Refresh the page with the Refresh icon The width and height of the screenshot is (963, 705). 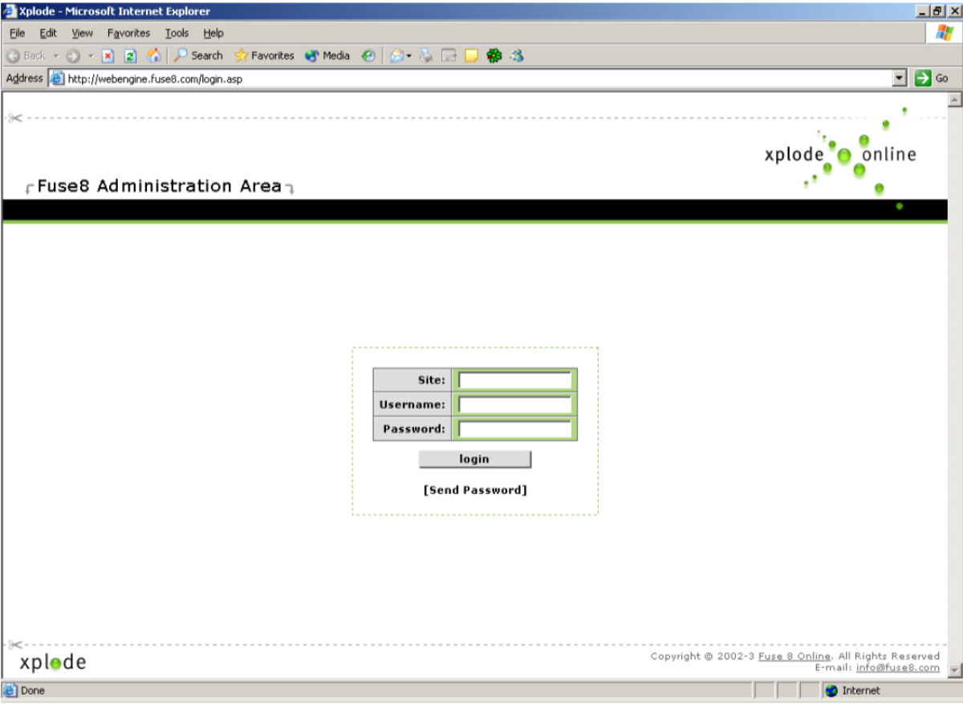click(130, 56)
